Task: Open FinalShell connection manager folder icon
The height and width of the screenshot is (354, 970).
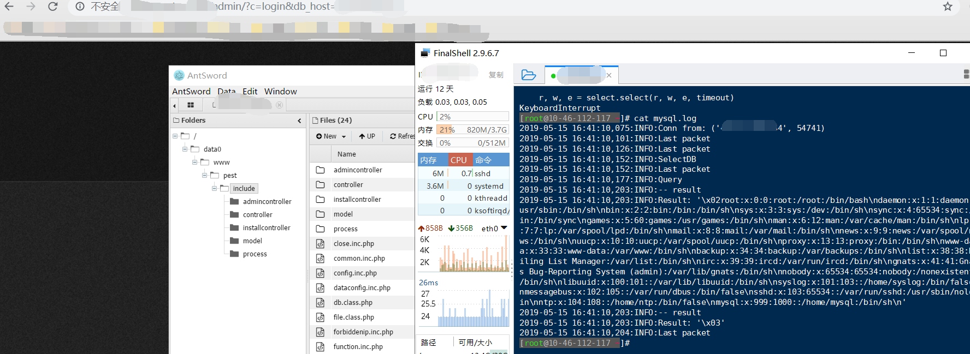Action: (x=528, y=75)
